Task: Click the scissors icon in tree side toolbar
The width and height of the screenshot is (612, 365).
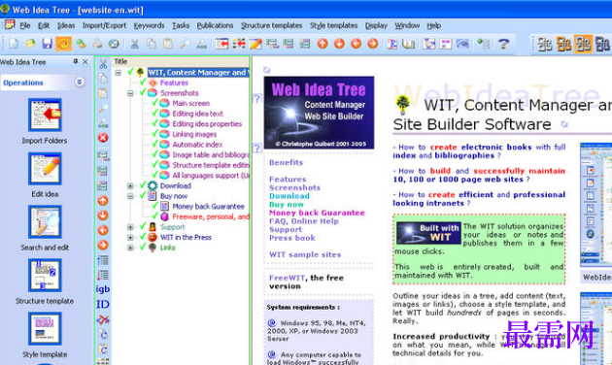Action: click(103, 63)
